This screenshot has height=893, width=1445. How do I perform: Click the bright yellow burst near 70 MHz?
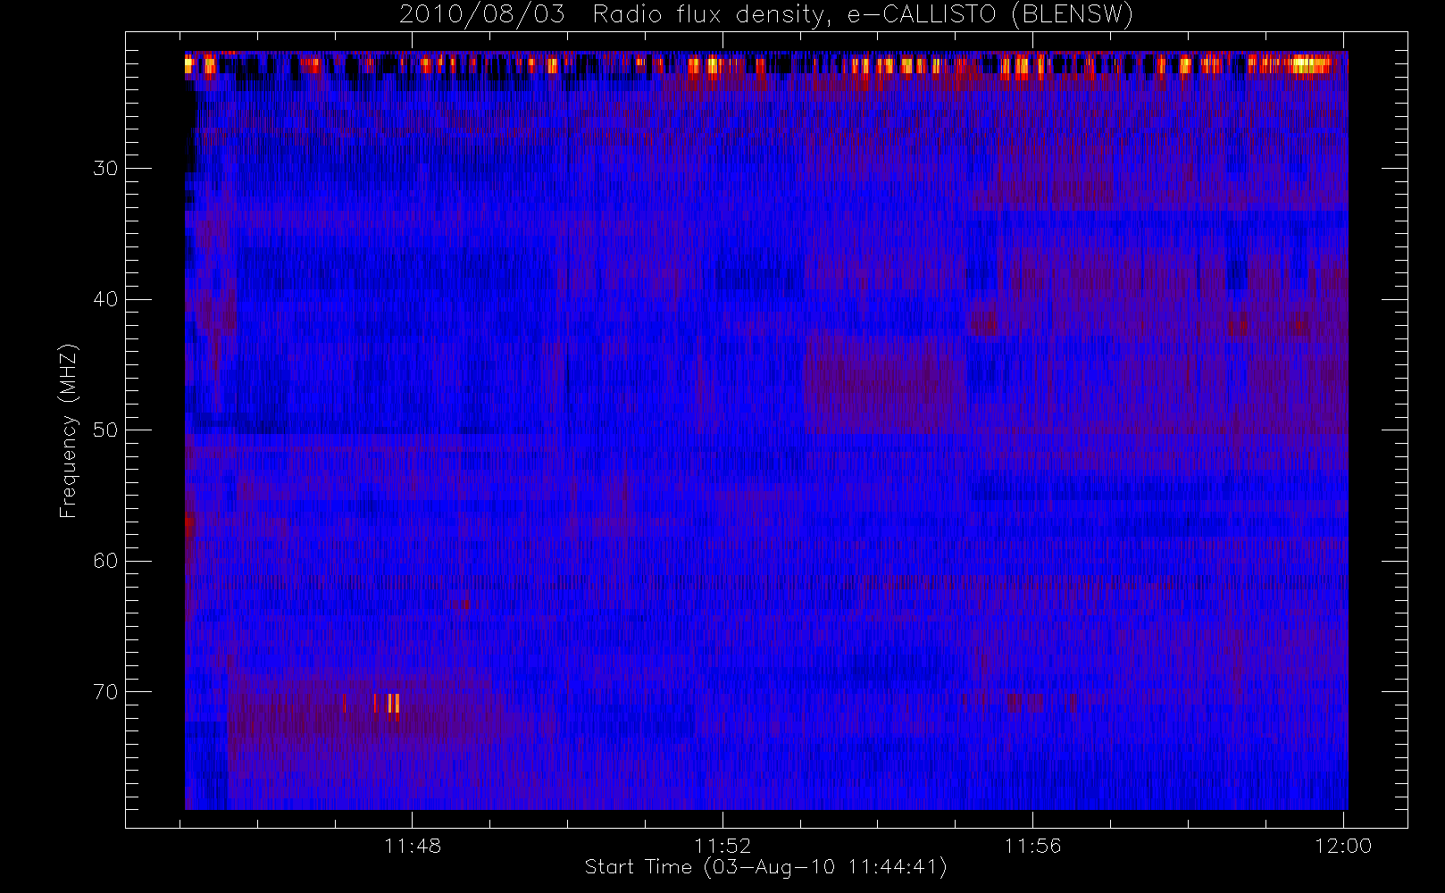tap(393, 704)
